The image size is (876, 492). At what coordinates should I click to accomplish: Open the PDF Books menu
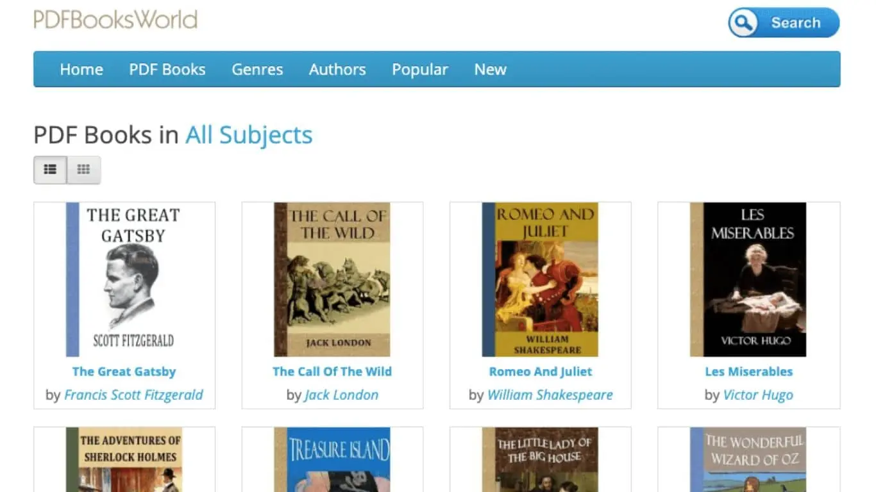[x=167, y=69]
